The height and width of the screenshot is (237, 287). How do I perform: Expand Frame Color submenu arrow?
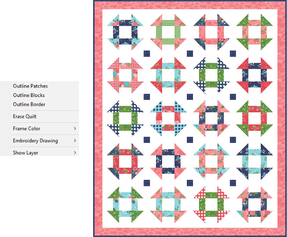(x=75, y=128)
